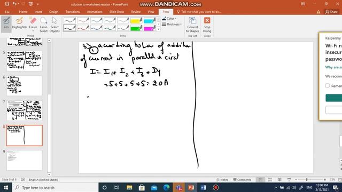Choose the Lasso Select tool
Viewport: 342px width, 192px height.
pos(43,25)
